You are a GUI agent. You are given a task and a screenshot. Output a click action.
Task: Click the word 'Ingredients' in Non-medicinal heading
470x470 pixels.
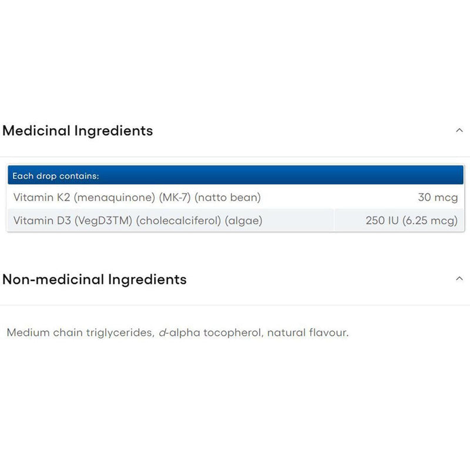[x=147, y=279]
